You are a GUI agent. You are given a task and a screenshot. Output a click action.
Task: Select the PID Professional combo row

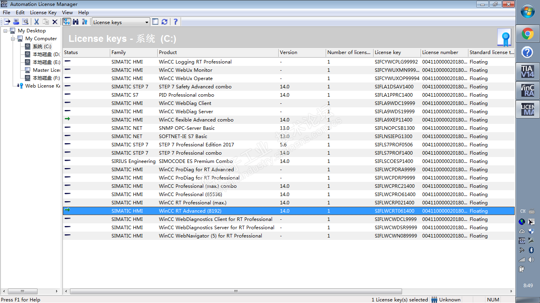click(289, 95)
